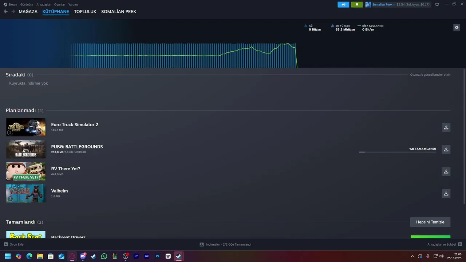This screenshot has height=262, width=466.
Task: Open download settings gear
Action: pyautogui.click(x=457, y=27)
